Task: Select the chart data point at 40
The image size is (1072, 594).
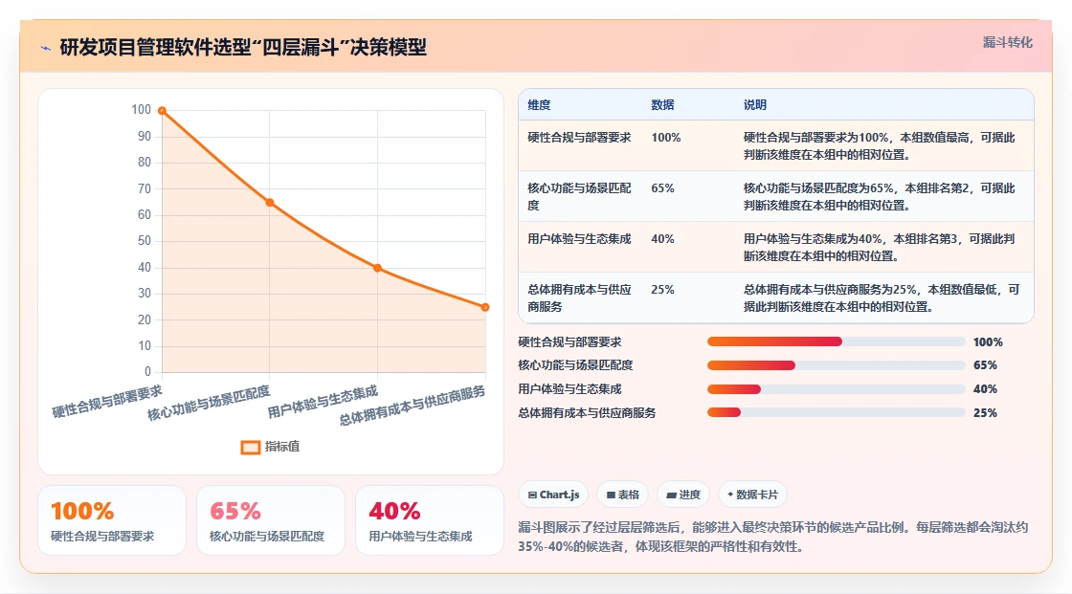Action: (x=377, y=268)
